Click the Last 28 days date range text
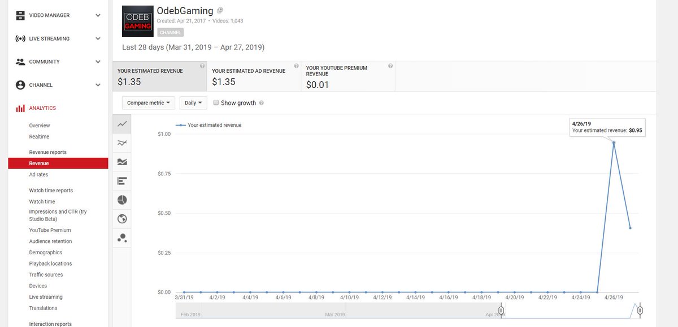 (193, 47)
